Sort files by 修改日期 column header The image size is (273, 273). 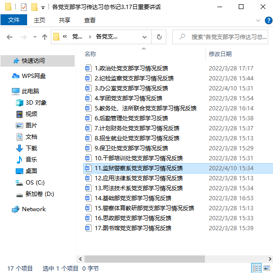pyautogui.click(x=220, y=54)
